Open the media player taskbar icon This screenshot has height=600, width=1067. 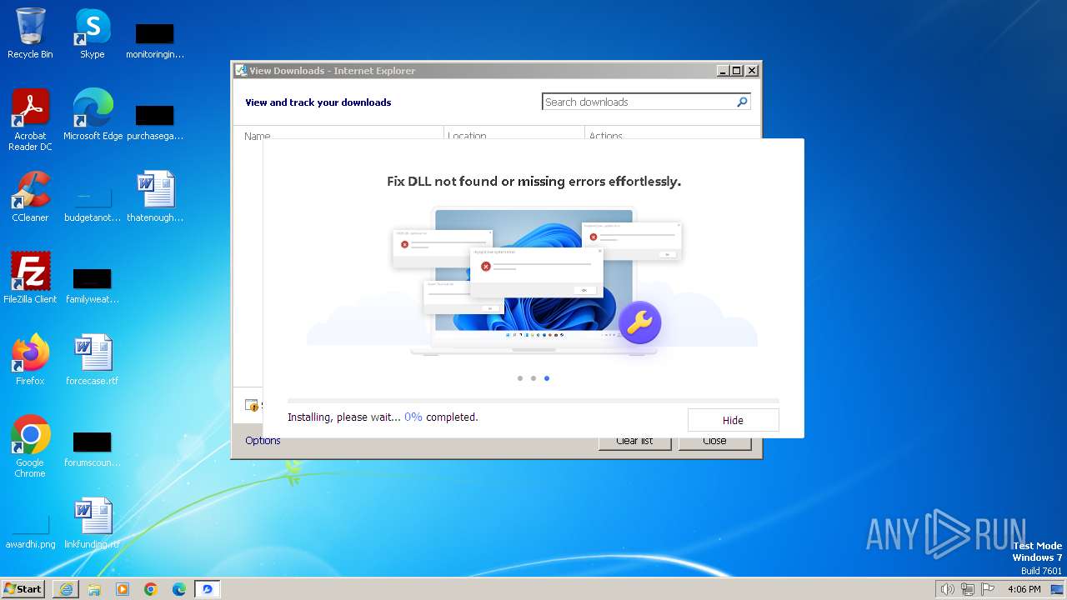123,589
